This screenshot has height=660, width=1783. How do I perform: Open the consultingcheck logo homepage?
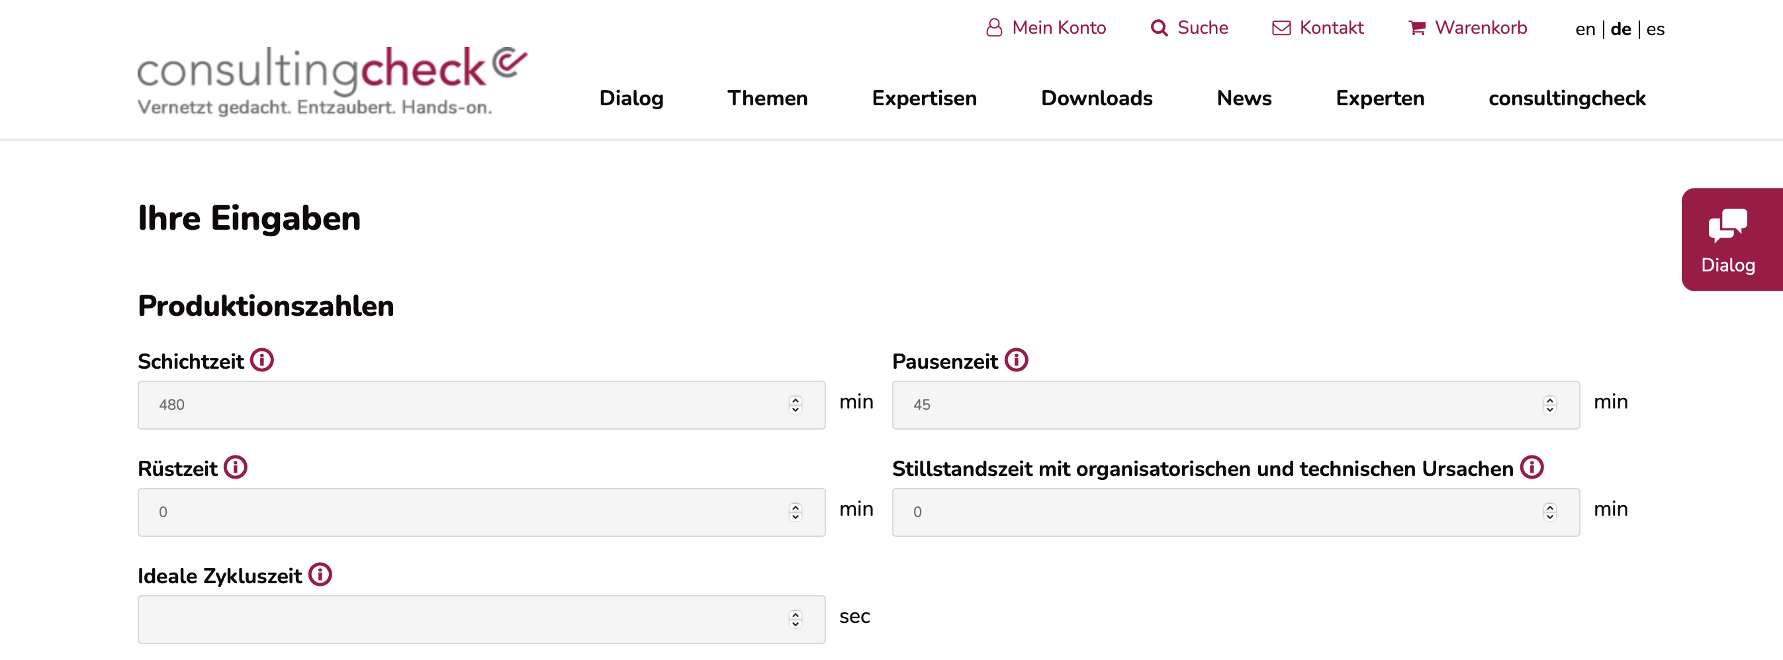pos(332,80)
